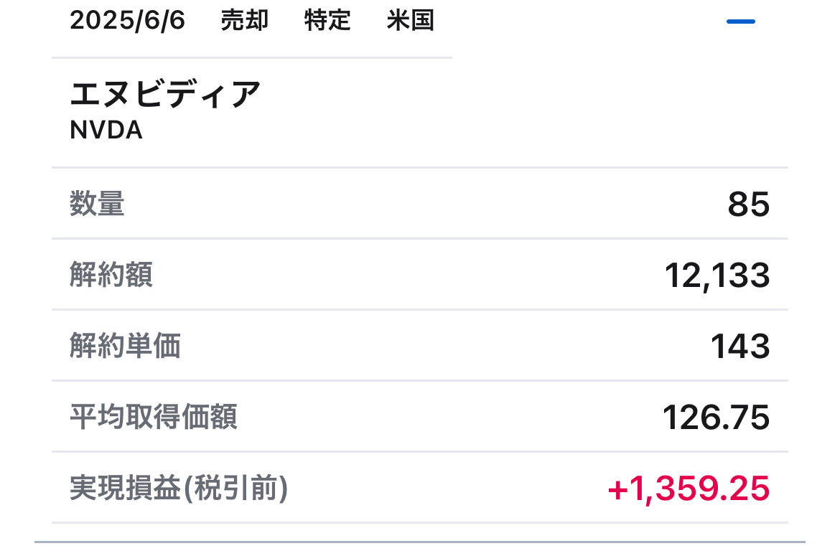The width and height of the screenshot is (840, 551).
Task: Click the 平均取得価額 label
Action: pos(153,416)
